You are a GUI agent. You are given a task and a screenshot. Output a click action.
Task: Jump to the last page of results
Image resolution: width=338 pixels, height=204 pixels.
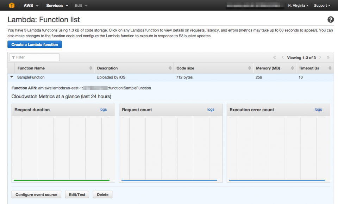328,57
